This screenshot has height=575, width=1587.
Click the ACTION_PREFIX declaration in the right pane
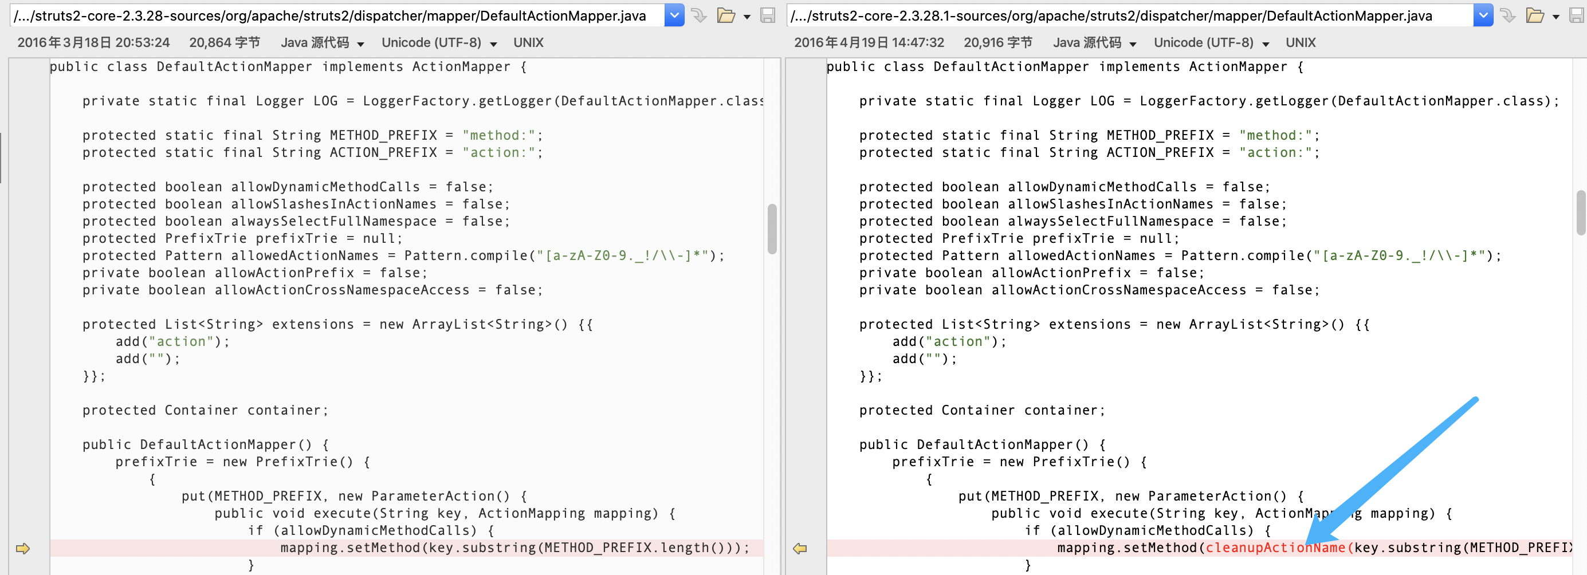pos(1090,153)
